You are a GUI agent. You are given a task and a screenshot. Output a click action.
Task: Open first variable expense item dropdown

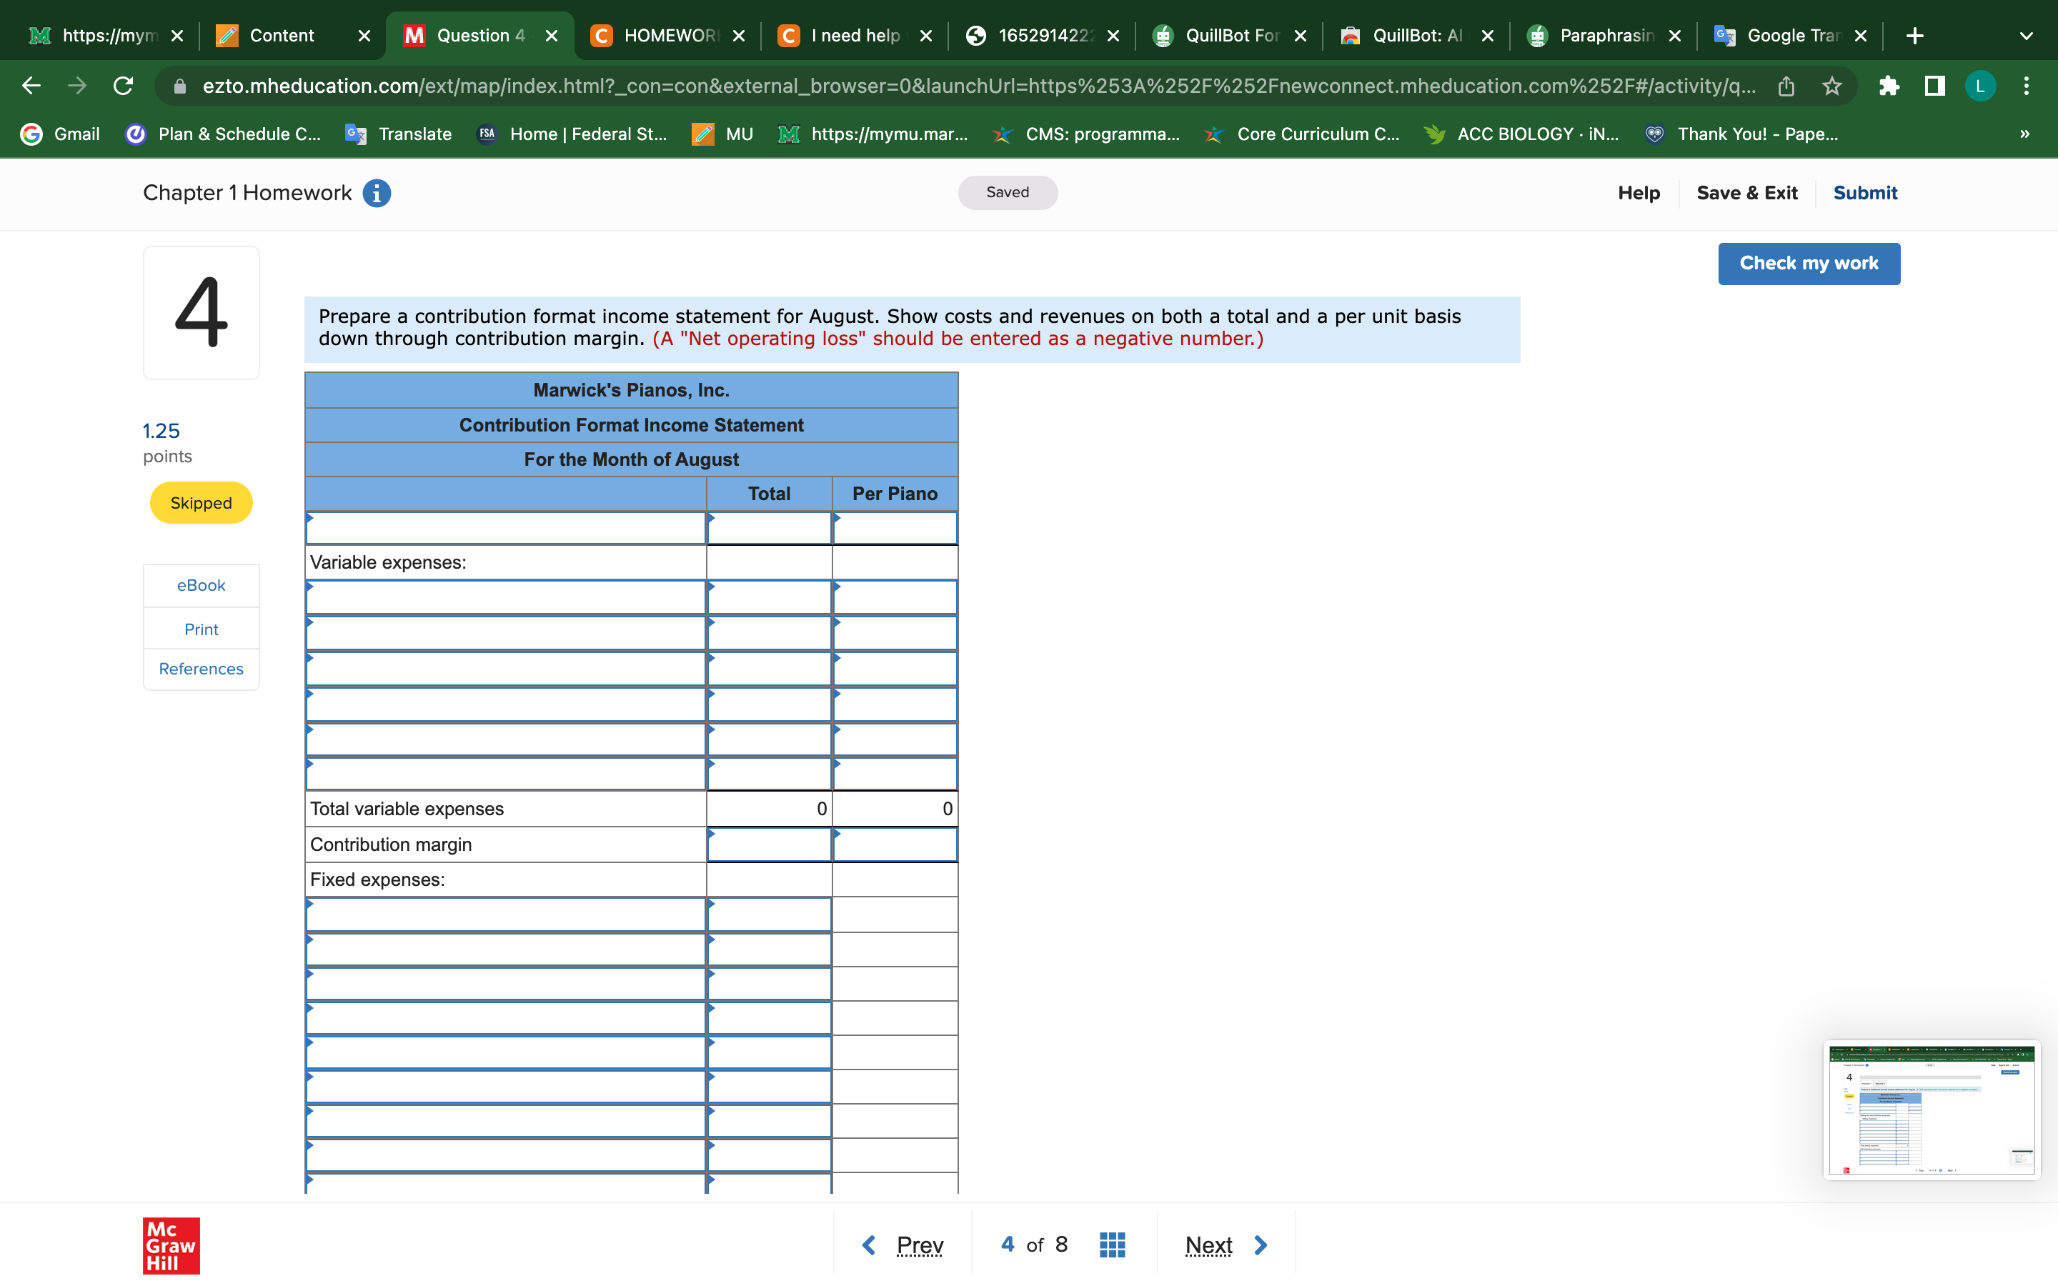(505, 598)
